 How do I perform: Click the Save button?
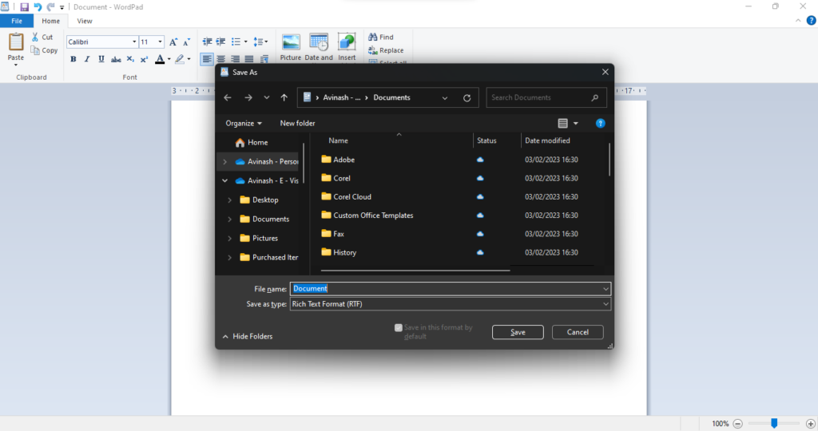click(518, 332)
